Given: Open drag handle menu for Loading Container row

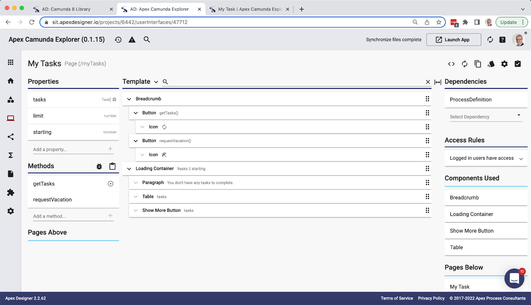Looking at the screenshot, I should 427,169.
